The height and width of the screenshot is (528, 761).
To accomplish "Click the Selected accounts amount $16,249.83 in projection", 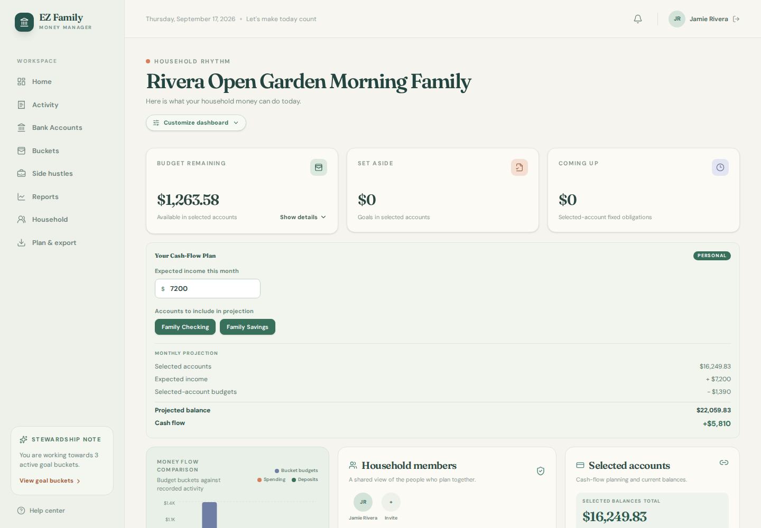I will pyautogui.click(x=715, y=366).
